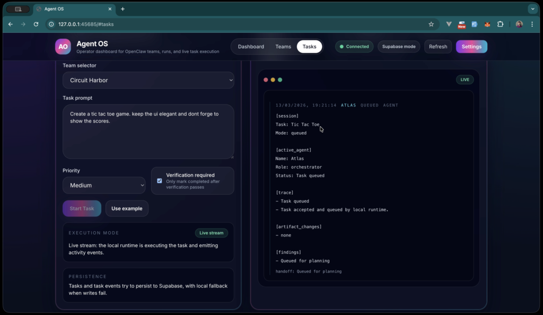Open the Priority dropdown showing Medium
The width and height of the screenshot is (543, 315).
click(104, 185)
